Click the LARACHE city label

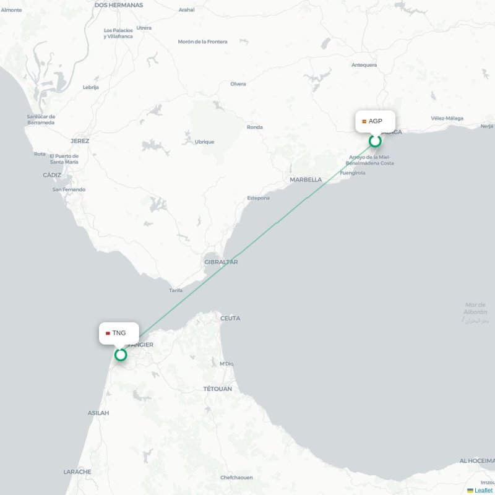(77, 471)
